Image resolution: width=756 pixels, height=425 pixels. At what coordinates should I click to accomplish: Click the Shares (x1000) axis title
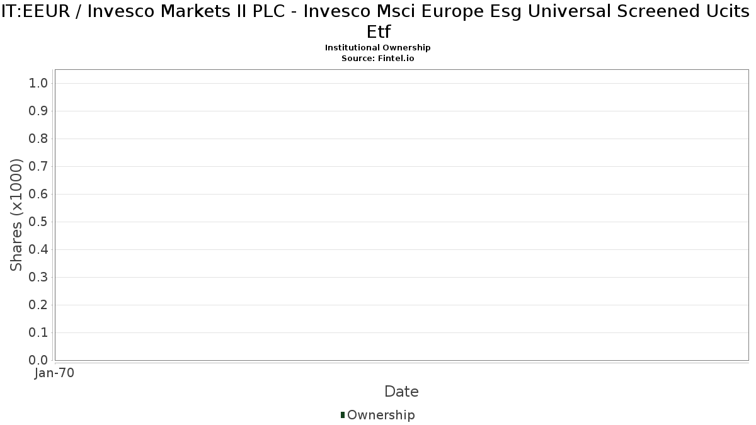16,215
